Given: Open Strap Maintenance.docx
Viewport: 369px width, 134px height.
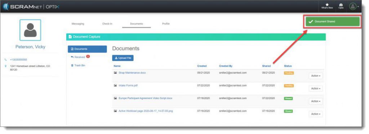Looking at the screenshot, I should click(x=132, y=73).
